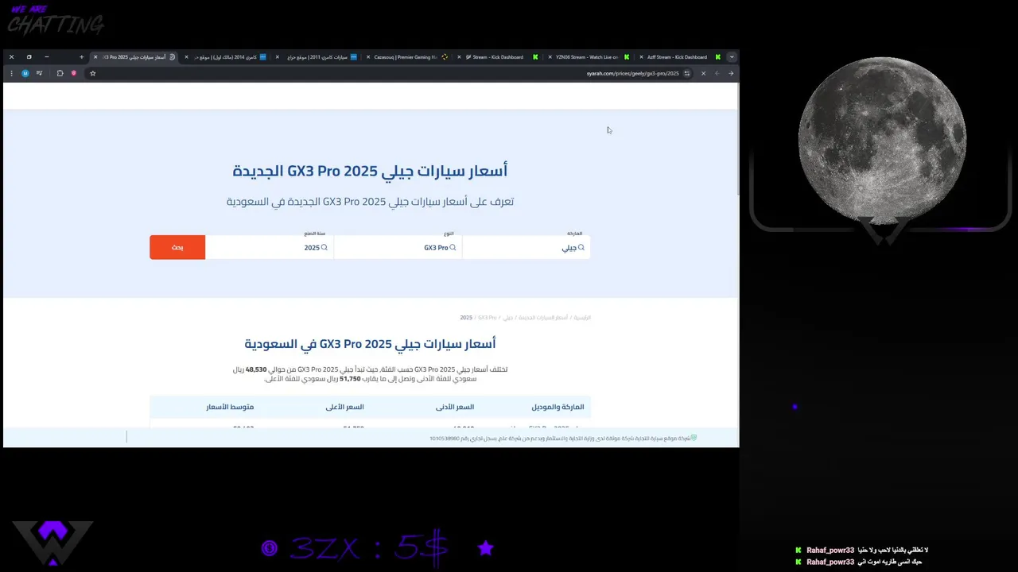
Task: Click the magnifier icon in the brand field
Action: [581, 247]
